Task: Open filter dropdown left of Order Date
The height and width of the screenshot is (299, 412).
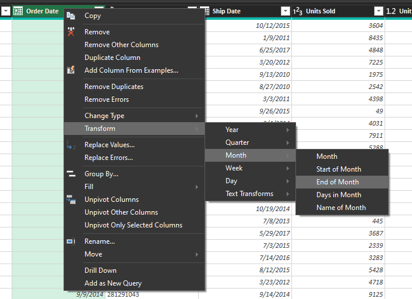Action: [6, 11]
